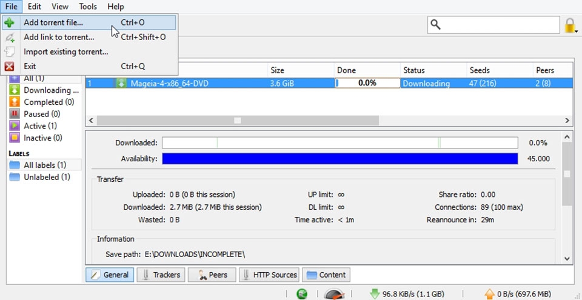Select the Unlabeled (1) entry
Image resolution: width=582 pixels, height=300 pixels.
coord(44,177)
